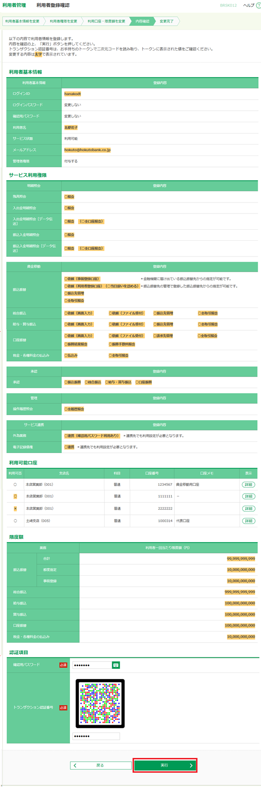
Task: Click the 確認用パスワード input field
Action: click(92, 665)
